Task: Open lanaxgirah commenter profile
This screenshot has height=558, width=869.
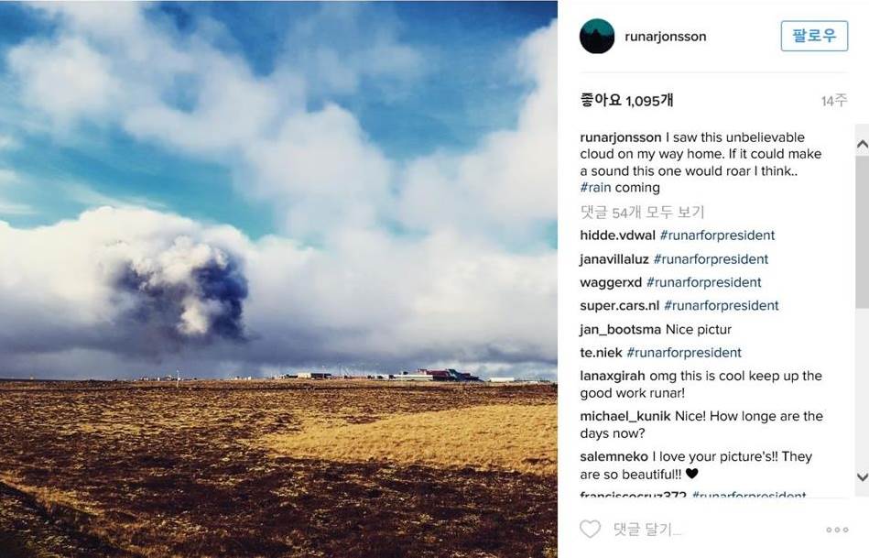Action: click(x=613, y=376)
